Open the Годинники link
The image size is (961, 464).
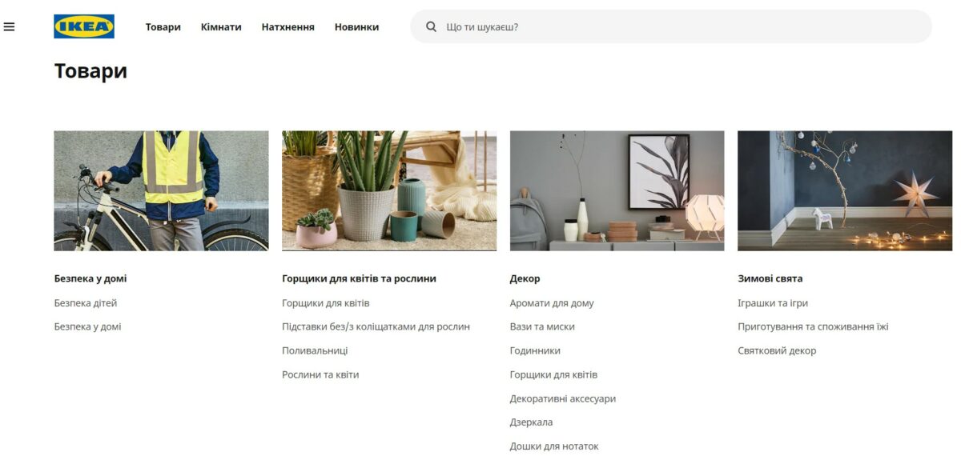click(x=535, y=350)
